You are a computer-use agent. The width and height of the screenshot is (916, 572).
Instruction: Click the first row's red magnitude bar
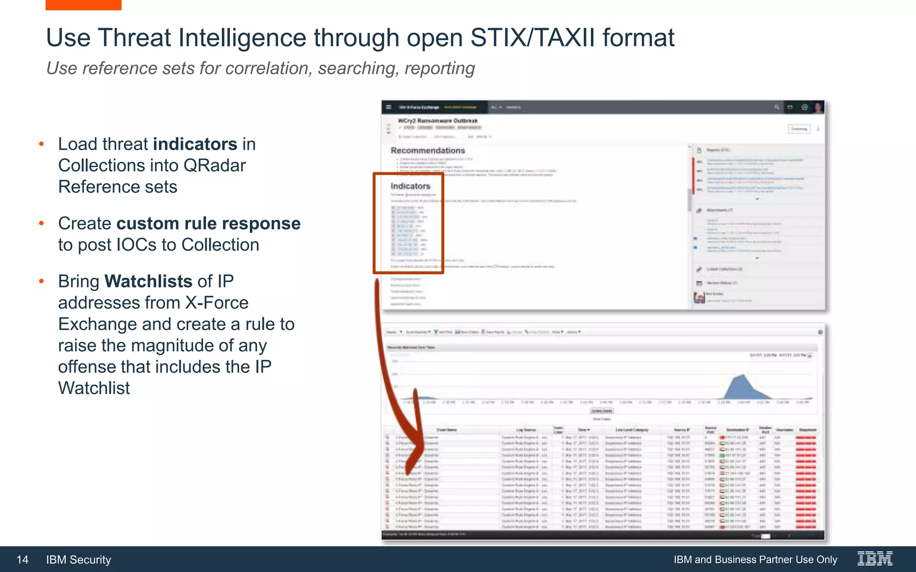pos(806,437)
